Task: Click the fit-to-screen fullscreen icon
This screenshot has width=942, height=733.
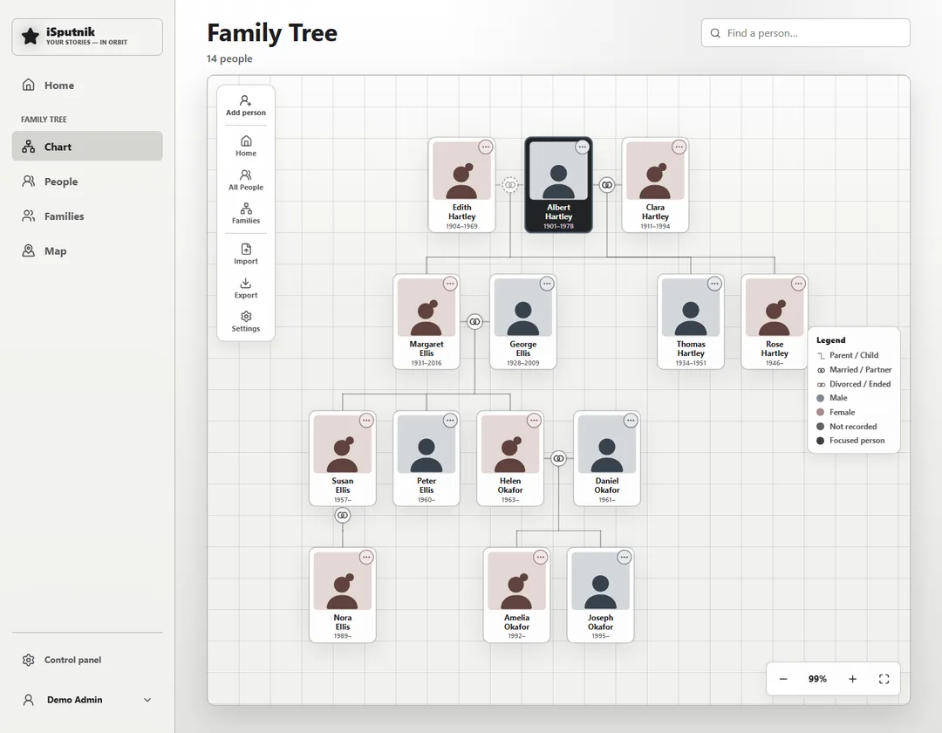Action: [884, 679]
